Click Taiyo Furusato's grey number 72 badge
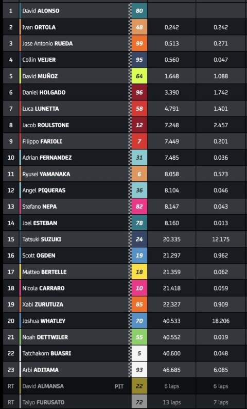 tap(139, 402)
